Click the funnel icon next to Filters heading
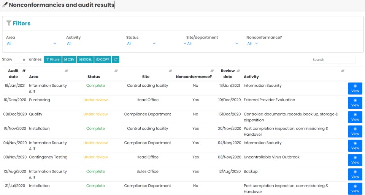Image resolution: width=365 pixels, height=195 pixels. pos(9,23)
